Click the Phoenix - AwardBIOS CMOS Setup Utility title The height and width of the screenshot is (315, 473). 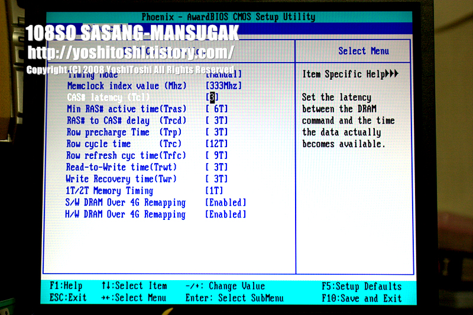(x=228, y=17)
